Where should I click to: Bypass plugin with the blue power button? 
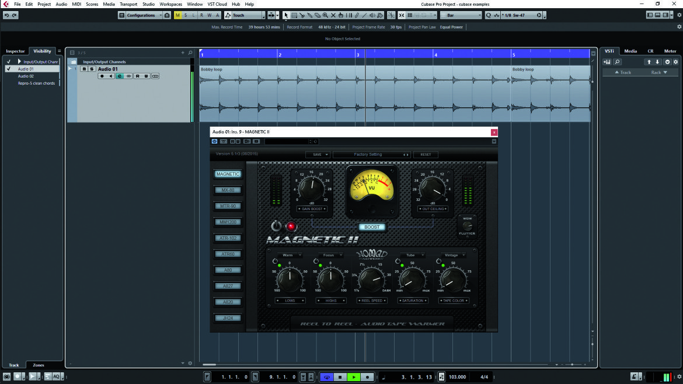[214, 141]
